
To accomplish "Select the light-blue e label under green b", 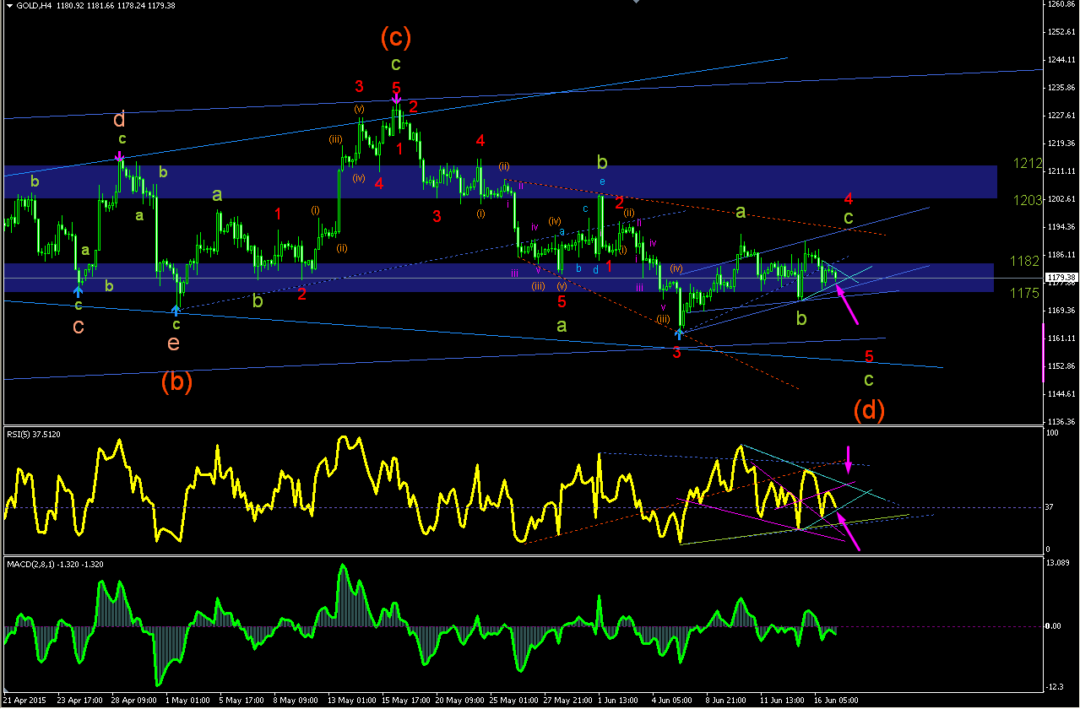I will tap(602, 181).
